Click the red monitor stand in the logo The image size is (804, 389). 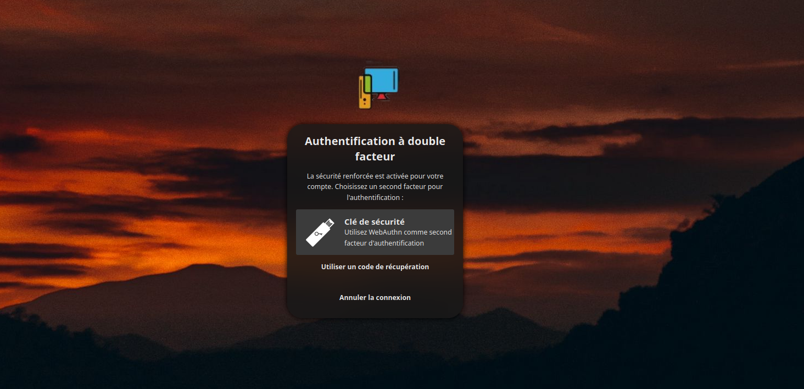[x=381, y=97]
